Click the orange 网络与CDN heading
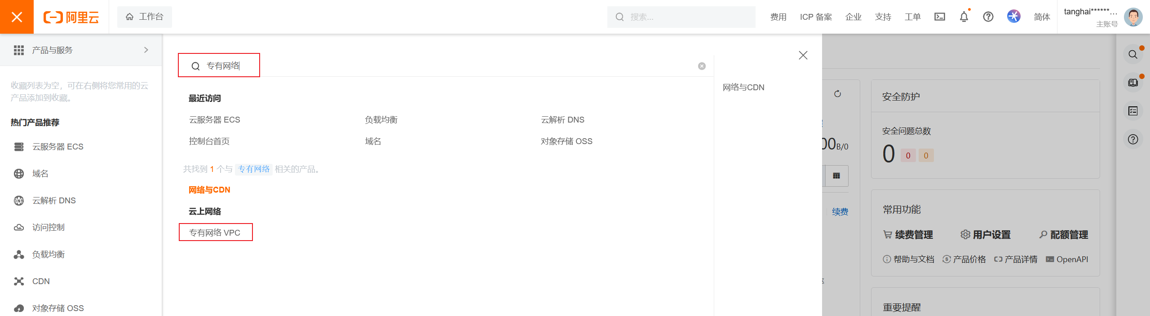 click(x=209, y=190)
